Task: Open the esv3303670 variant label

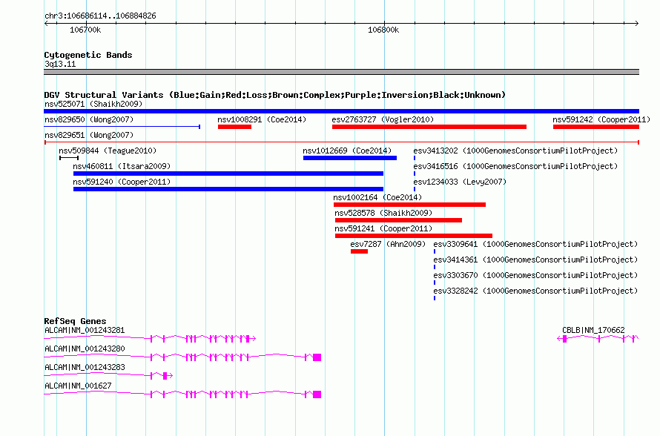Action: point(535,275)
